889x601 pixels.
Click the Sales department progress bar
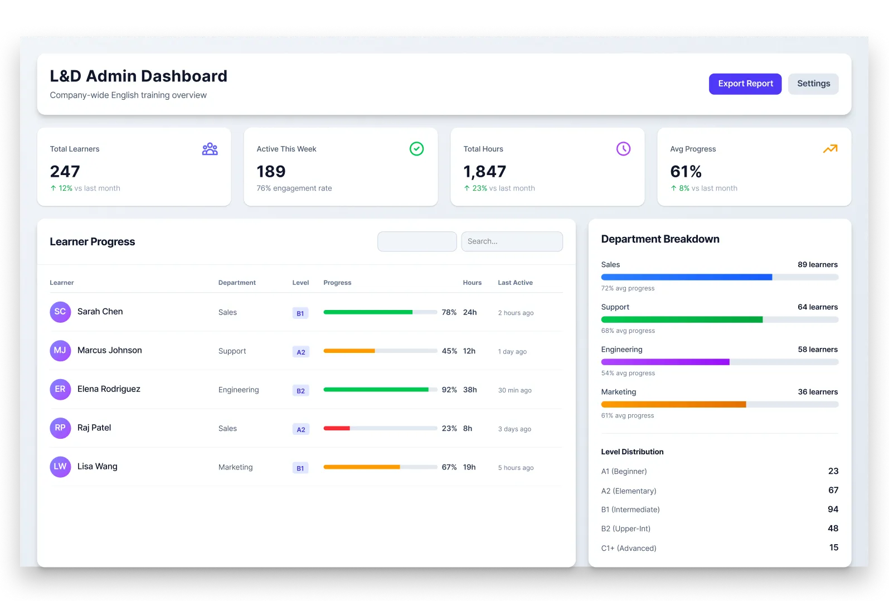[720, 277]
